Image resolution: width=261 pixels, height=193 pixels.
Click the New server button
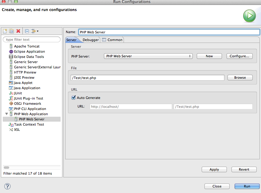tap(209, 56)
